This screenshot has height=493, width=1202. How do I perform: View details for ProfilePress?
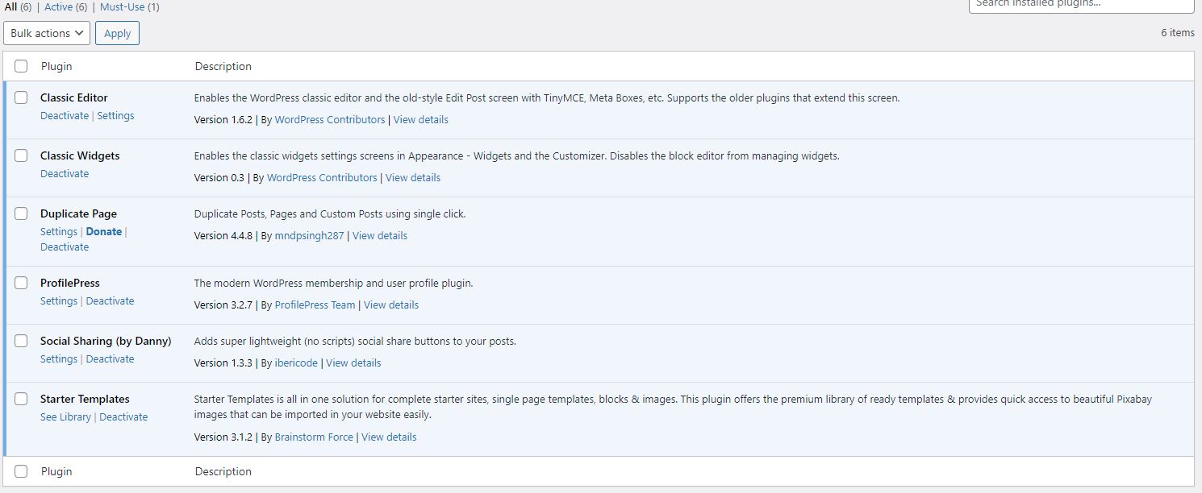tap(391, 304)
